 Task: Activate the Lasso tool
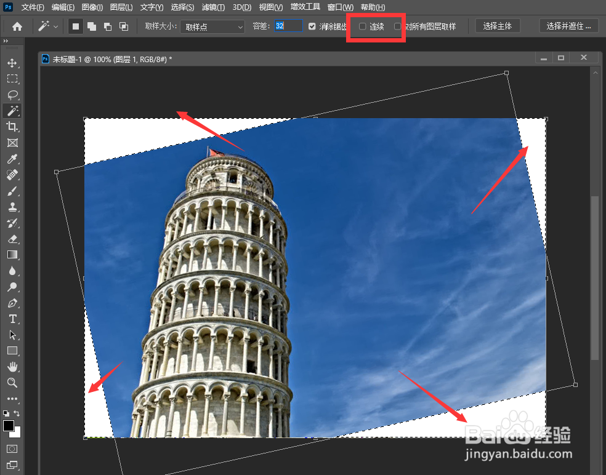click(x=13, y=95)
